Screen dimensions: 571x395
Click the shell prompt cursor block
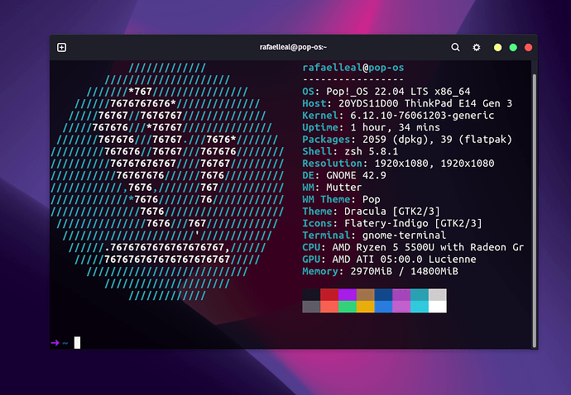pyautogui.click(x=77, y=343)
